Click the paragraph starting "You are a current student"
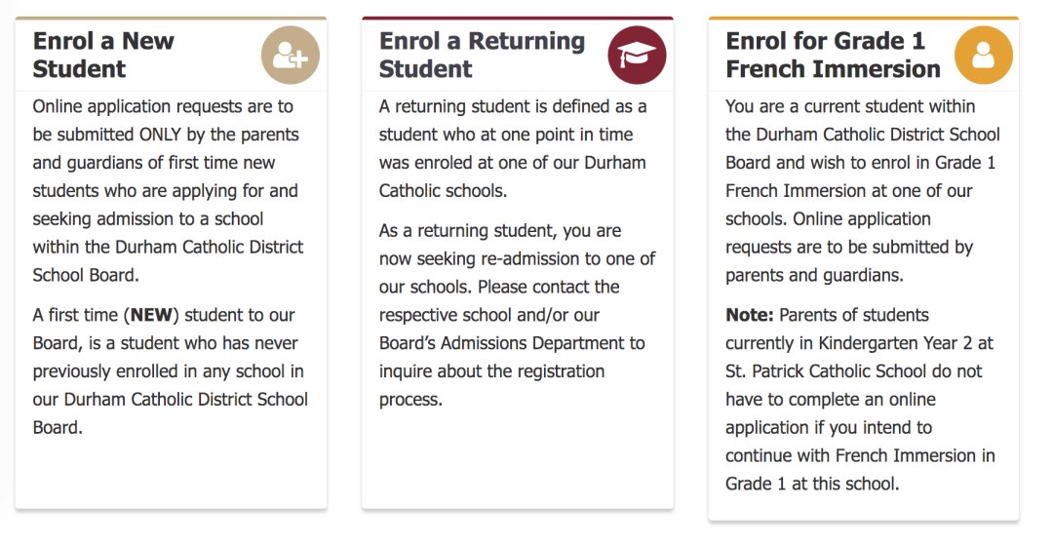Screen dimensions: 1053x545 862,190
